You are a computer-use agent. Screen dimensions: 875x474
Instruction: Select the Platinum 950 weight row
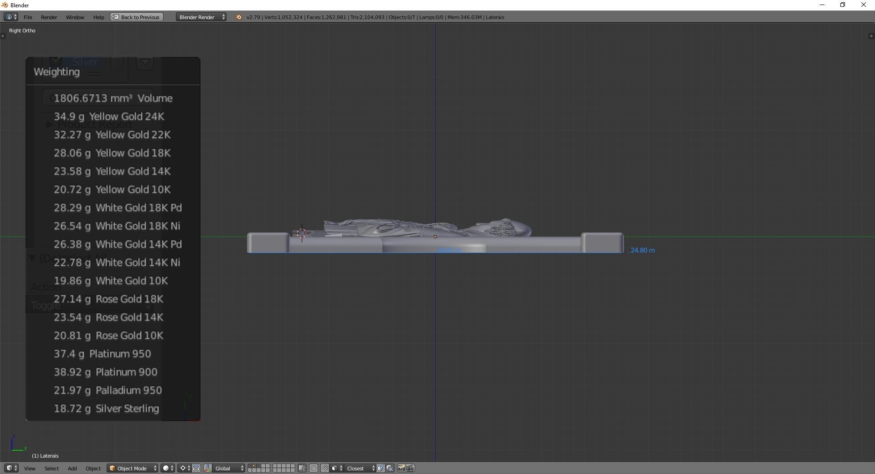[x=102, y=353]
